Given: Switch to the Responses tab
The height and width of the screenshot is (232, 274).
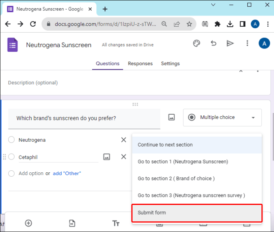Looking at the screenshot, I should click(140, 64).
